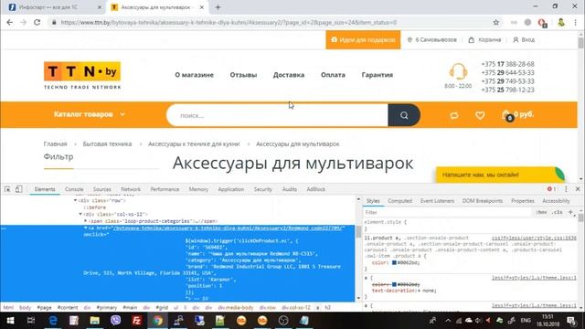Open the css?f=less/user/style.css source link
Viewport: 585px width, 329px height.
coord(534,238)
